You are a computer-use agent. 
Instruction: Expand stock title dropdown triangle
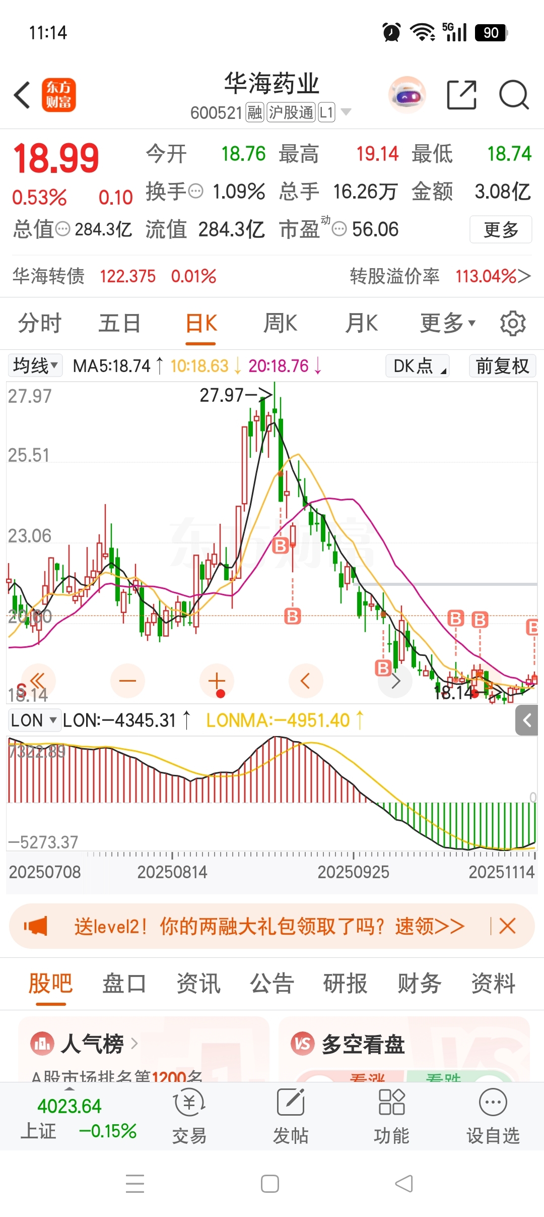[x=346, y=111]
